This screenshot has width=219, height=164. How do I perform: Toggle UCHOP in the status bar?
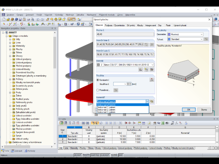pyautogui.click(x=78, y=155)
